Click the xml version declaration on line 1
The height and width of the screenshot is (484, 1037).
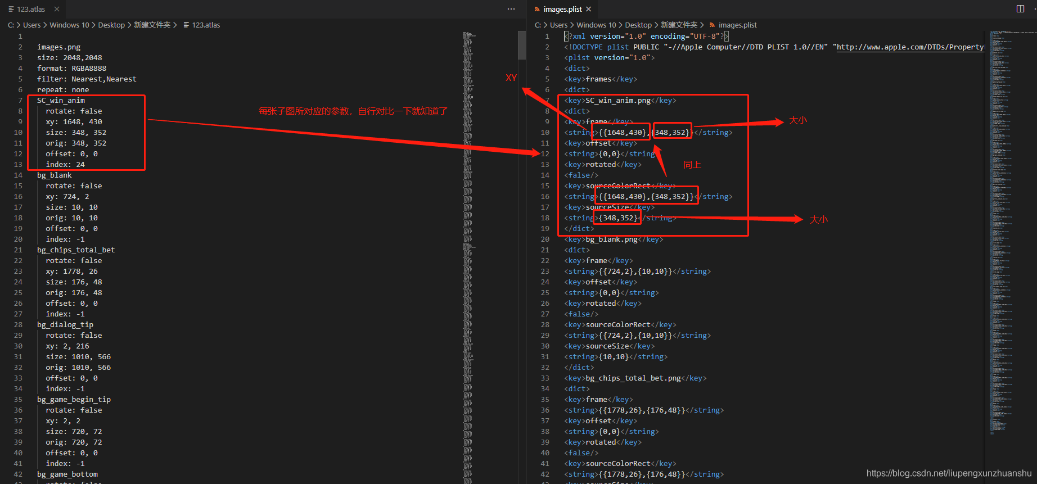646,37
